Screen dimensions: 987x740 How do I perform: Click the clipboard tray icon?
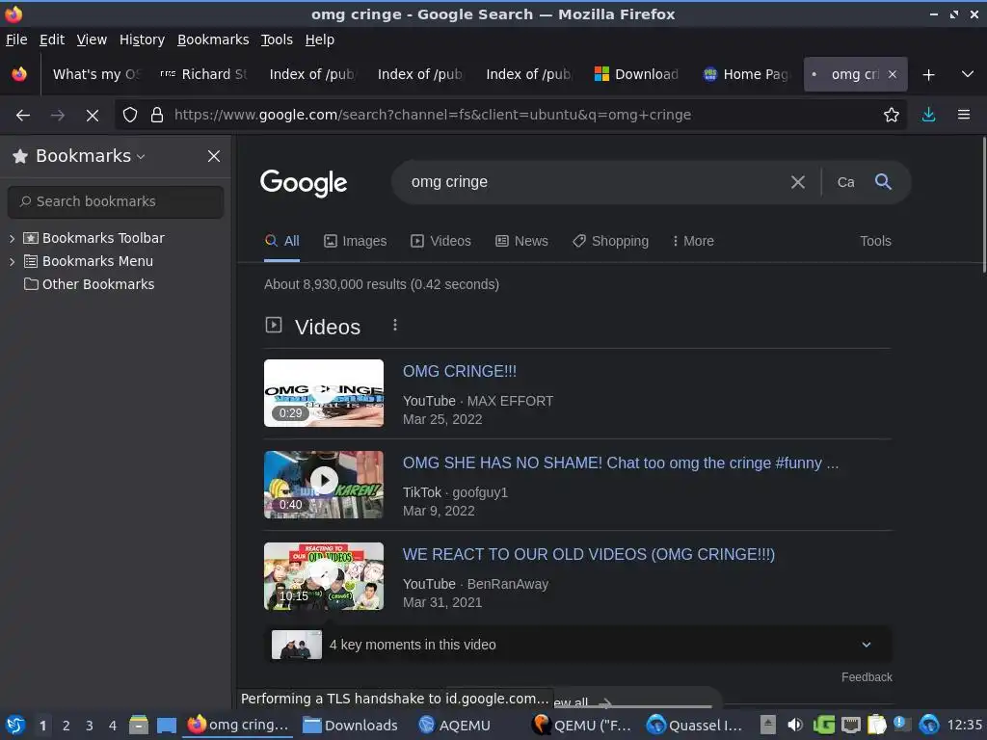click(x=876, y=725)
